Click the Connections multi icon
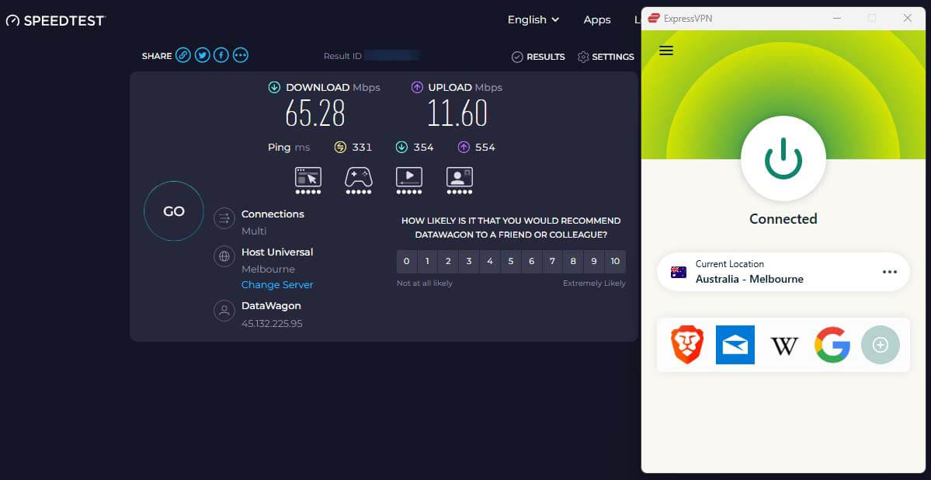The image size is (931, 480). (224, 218)
